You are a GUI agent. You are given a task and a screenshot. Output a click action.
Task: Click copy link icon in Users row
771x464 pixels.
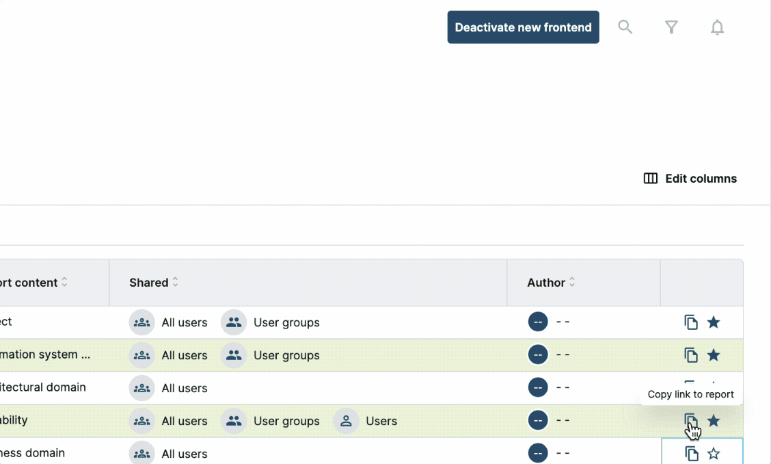[690, 420]
